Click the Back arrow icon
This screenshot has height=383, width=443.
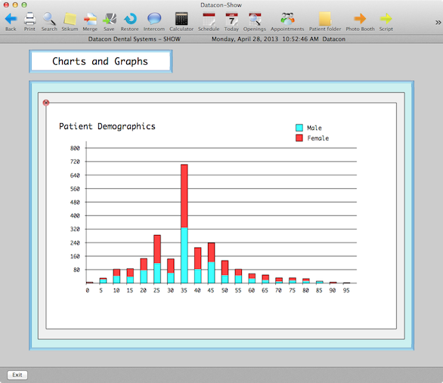click(11, 19)
